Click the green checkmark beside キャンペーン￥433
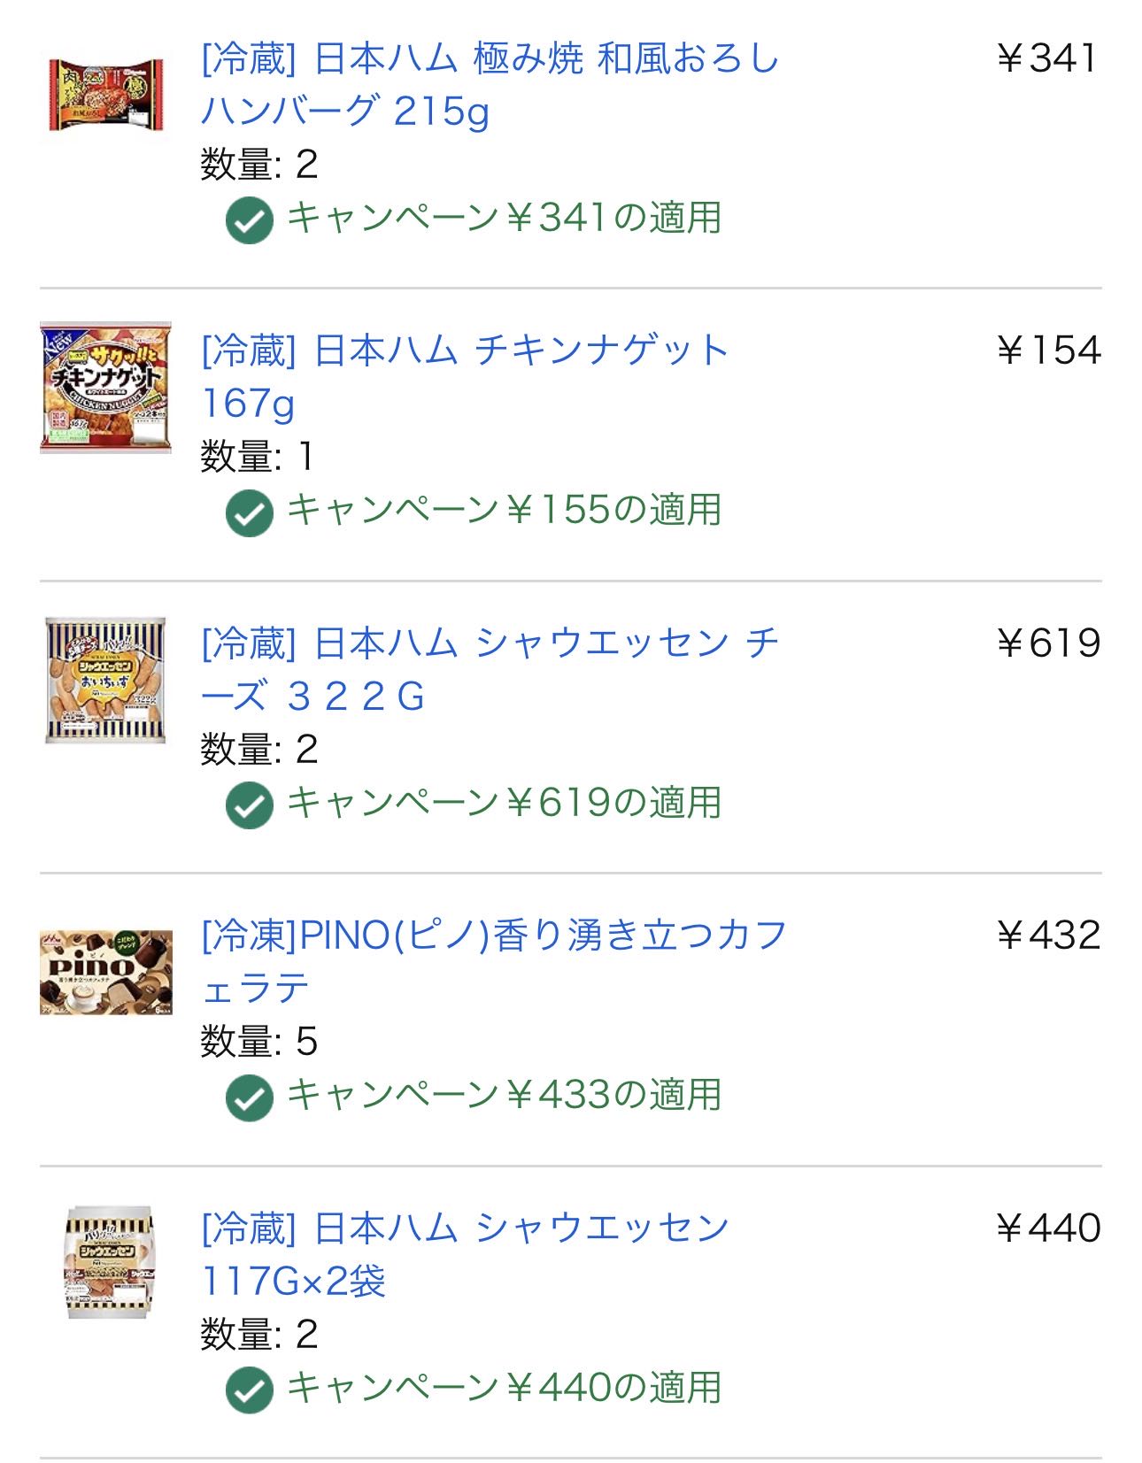Screen dimensions: 1142x1463 coord(250,1097)
